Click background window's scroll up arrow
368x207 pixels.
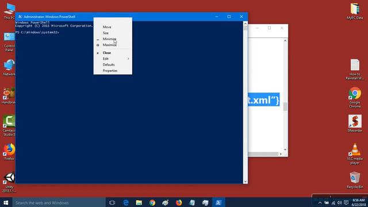click(285, 41)
